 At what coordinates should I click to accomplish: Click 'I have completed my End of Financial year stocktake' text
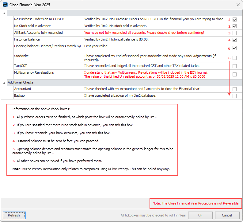pyautogui.click(x=150, y=58)
